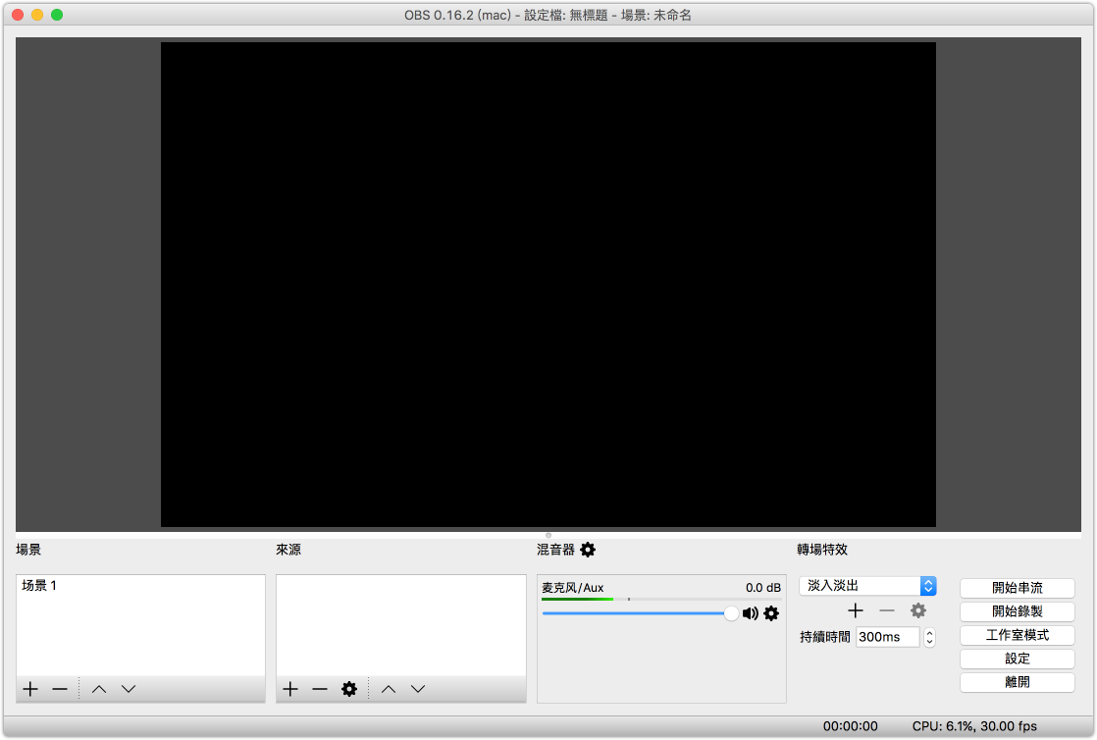The height and width of the screenshot is (740, 1097).
Task: Click 離開 to exit OBS
Action: click(x=1018, y=682)
